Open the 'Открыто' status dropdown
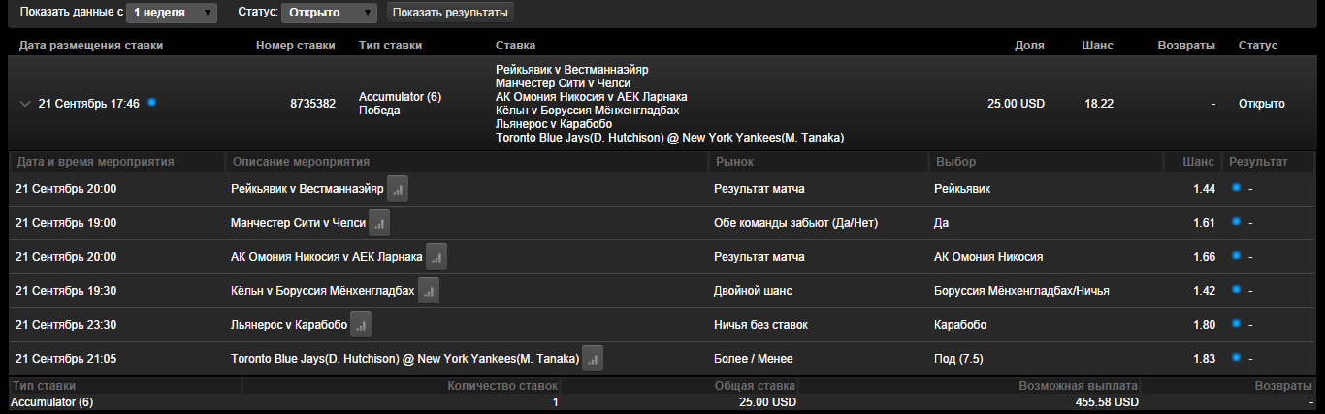 pyautogui.click(x=329, y=13)
